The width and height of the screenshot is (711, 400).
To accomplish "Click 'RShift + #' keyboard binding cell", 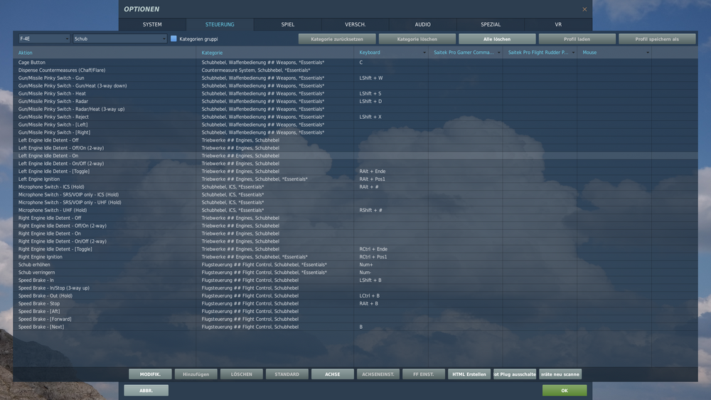I will tap(391, 210).
